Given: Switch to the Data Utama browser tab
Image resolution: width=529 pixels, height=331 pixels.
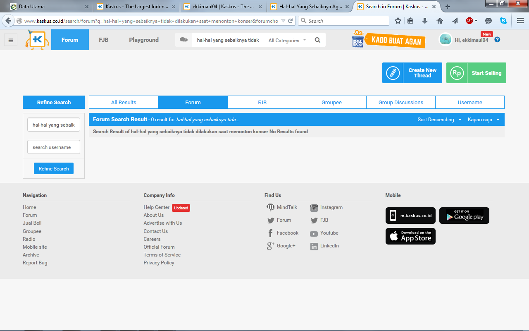Looking at the screenshot, I should 49,7.
